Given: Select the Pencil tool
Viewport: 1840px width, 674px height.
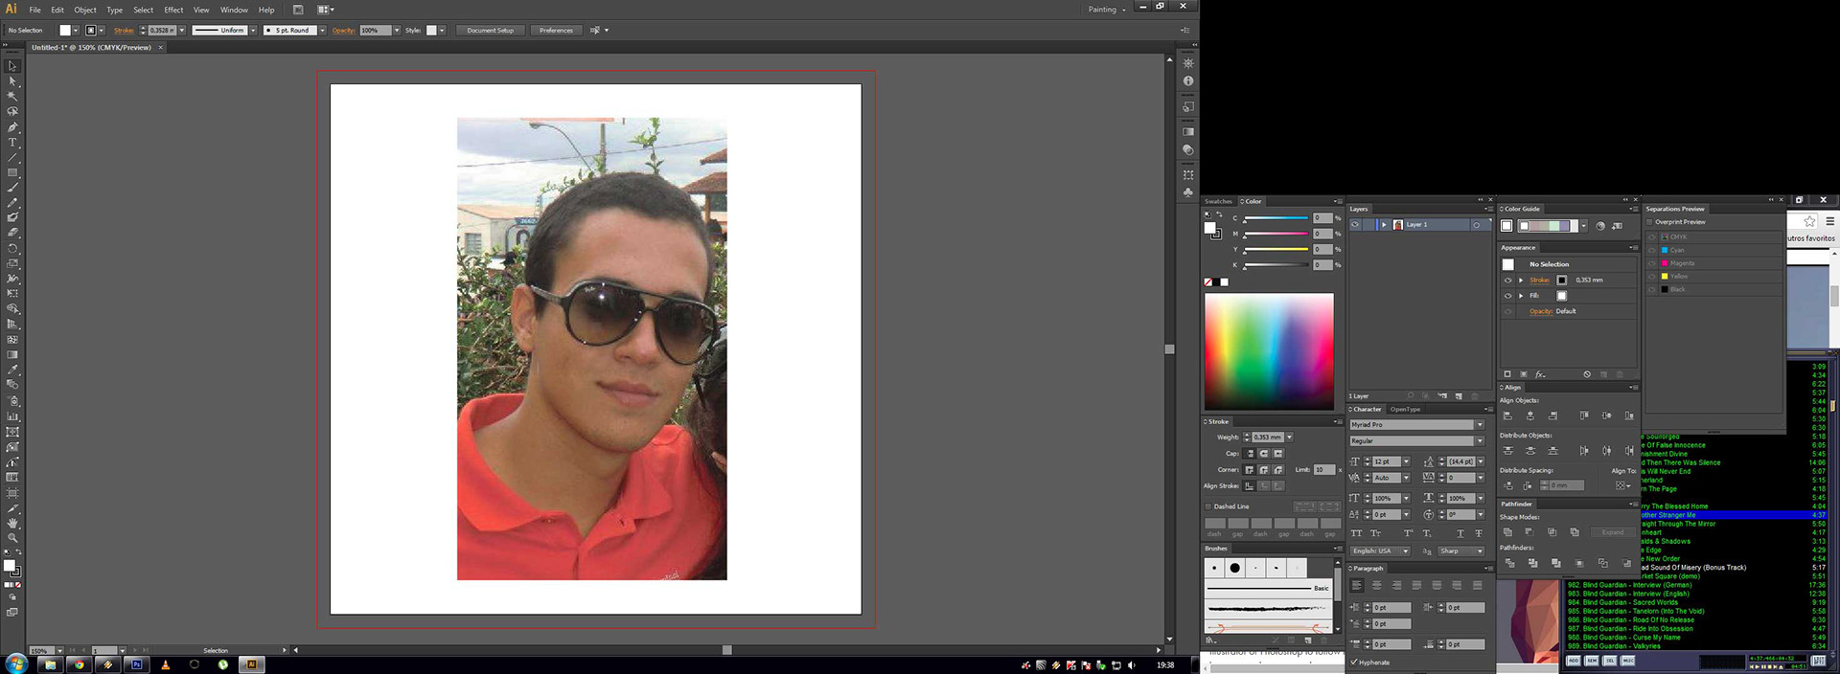Looking at the screenshot, I should [12, 203].
